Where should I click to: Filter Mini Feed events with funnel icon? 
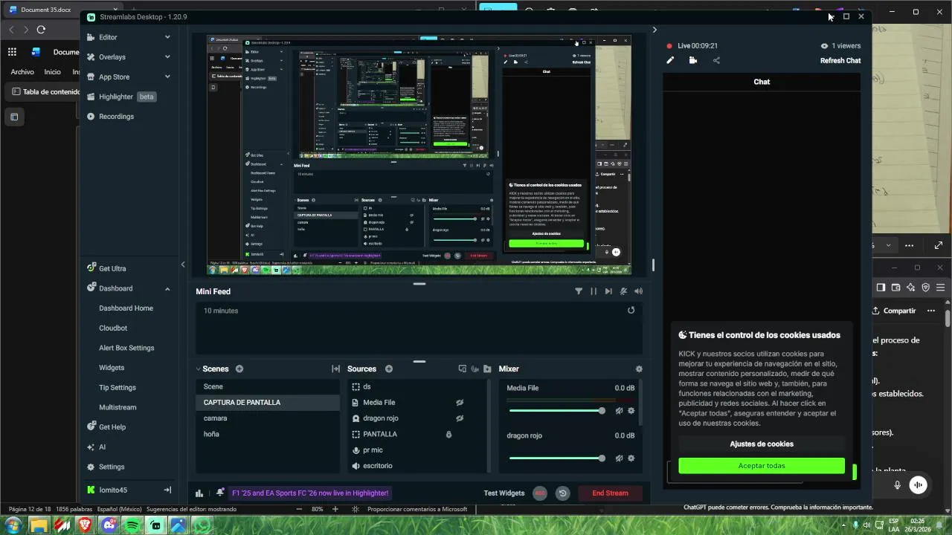click(579, 291)
